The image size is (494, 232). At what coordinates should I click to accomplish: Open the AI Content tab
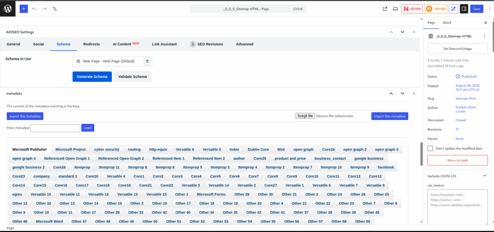point(126,44)
